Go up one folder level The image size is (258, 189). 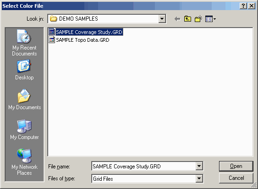coord(187,19)
